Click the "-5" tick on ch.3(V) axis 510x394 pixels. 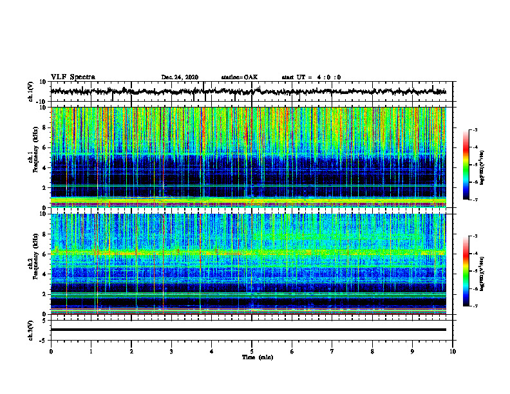[43, 341]
